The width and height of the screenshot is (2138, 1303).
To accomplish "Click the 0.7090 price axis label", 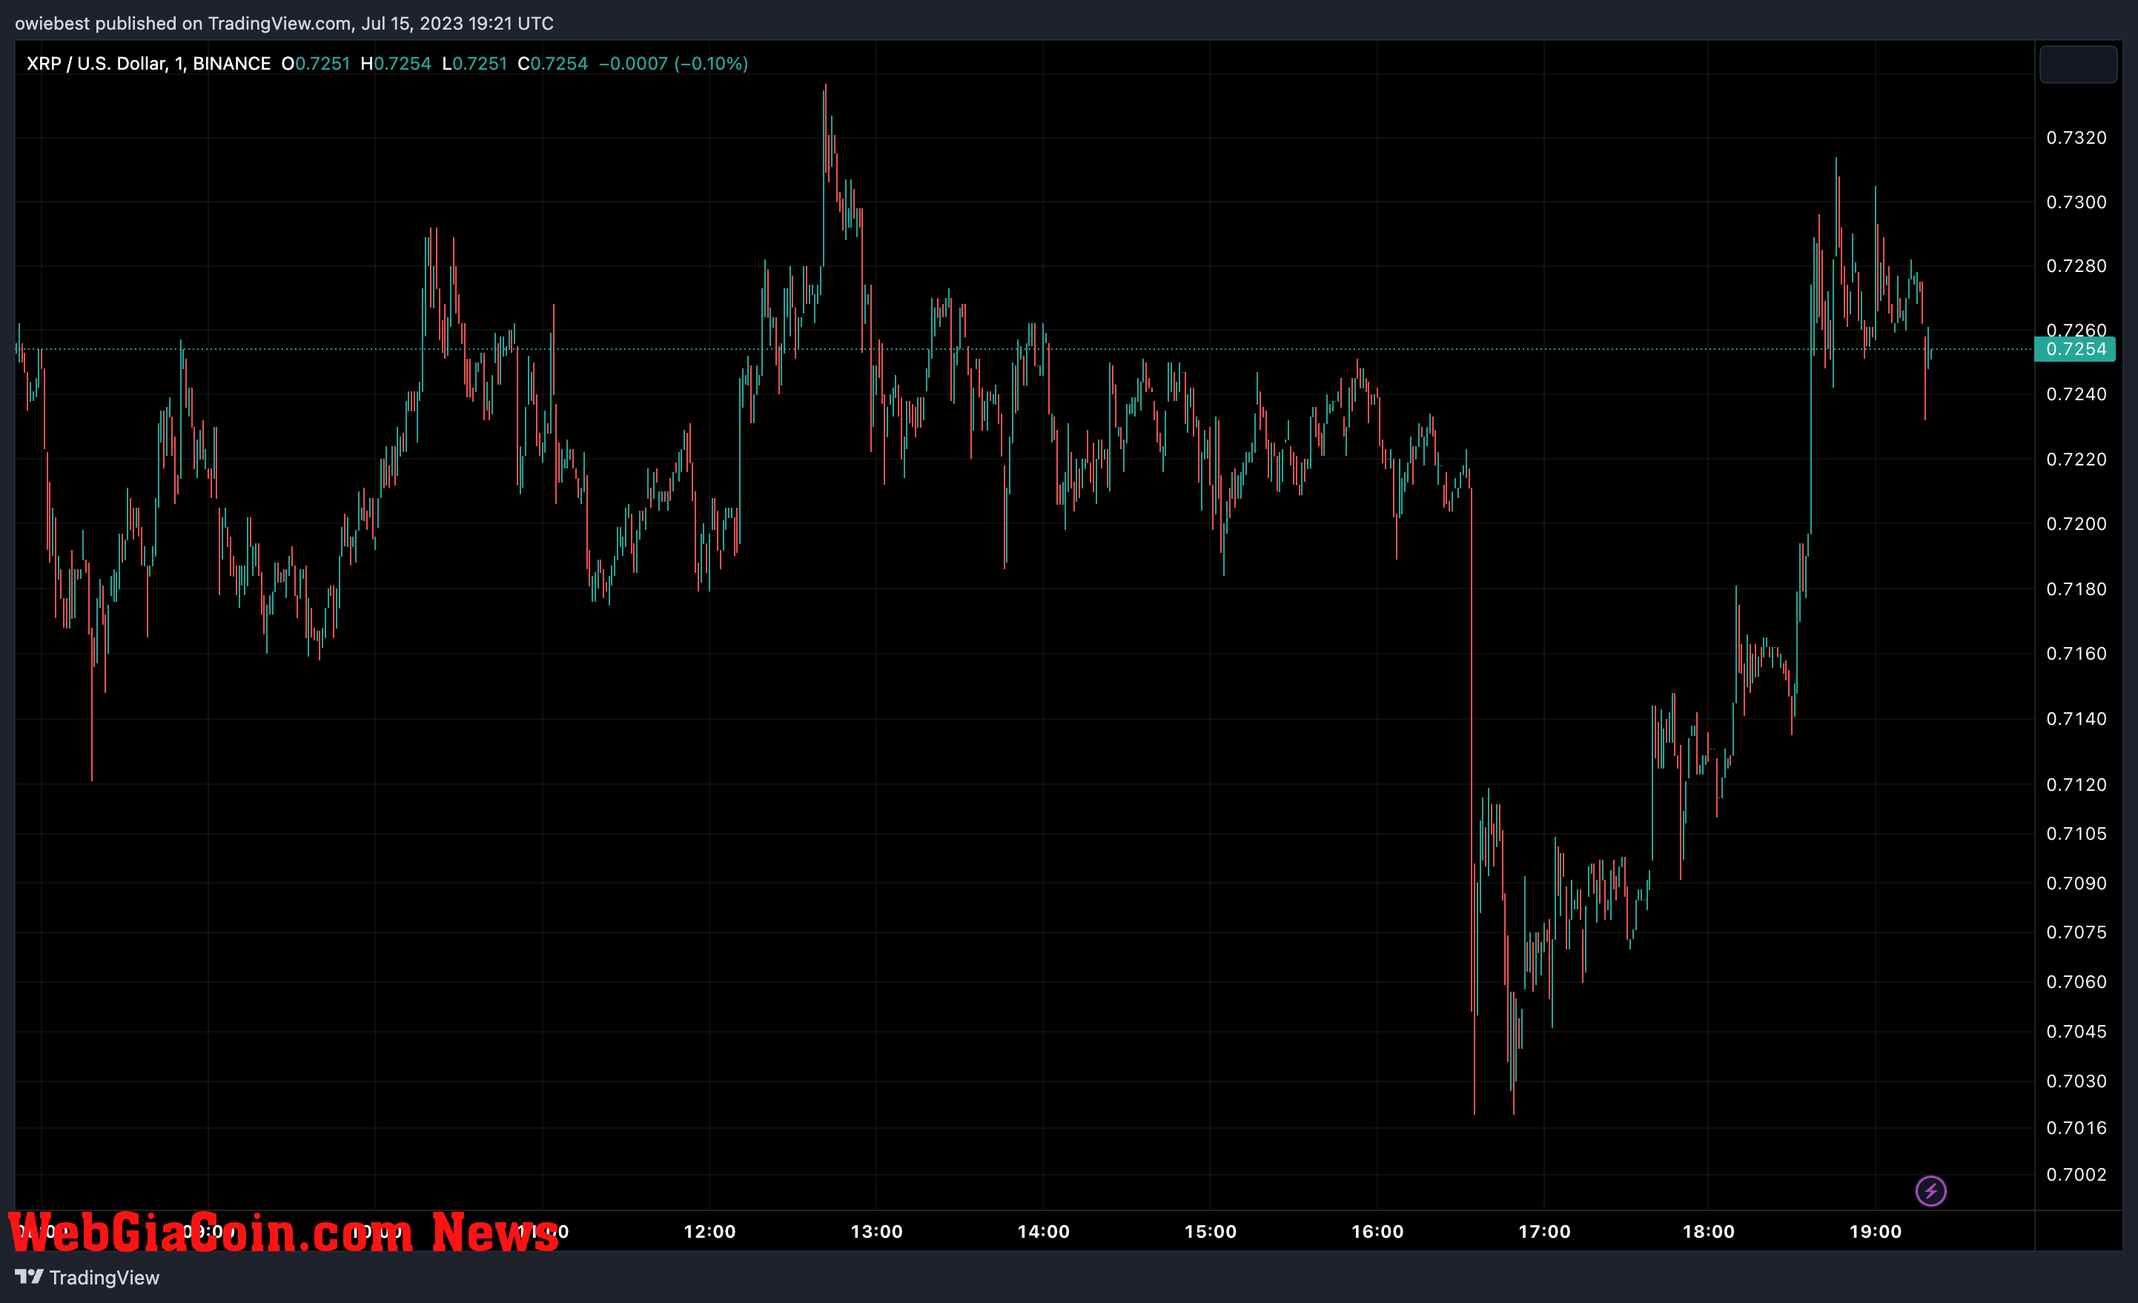I will tap(2076, 883).
